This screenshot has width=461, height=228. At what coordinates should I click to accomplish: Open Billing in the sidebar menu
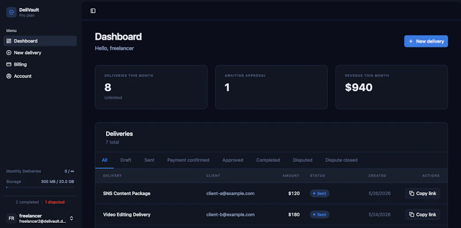click(x=40, y=64)
